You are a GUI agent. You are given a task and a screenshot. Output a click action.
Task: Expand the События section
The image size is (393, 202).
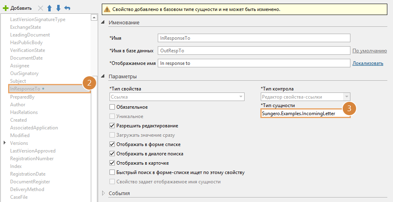[x=103, y=193]
